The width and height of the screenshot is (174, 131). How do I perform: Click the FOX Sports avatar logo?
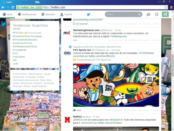click(67, 53)
